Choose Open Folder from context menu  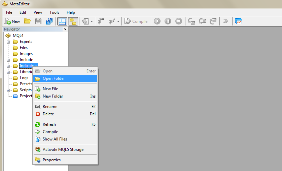point(54,78)
